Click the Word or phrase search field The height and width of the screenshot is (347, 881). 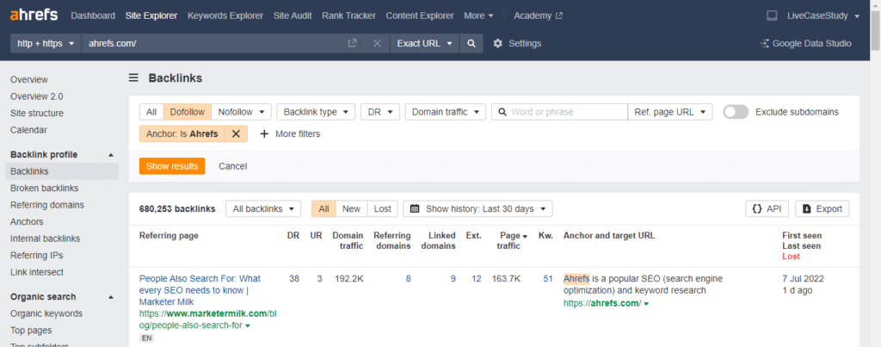coord(559,112)
